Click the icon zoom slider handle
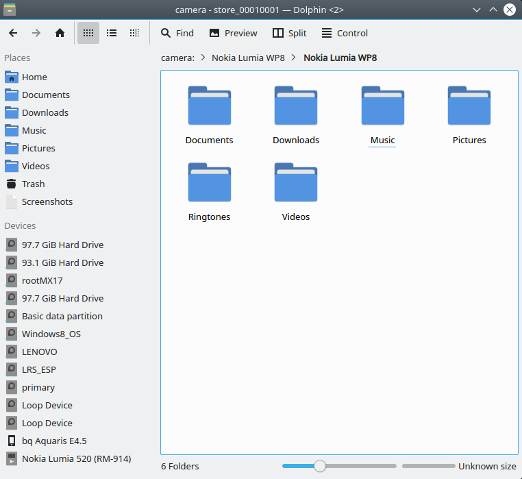Screen dimensions: 522x479 point(319,466)
